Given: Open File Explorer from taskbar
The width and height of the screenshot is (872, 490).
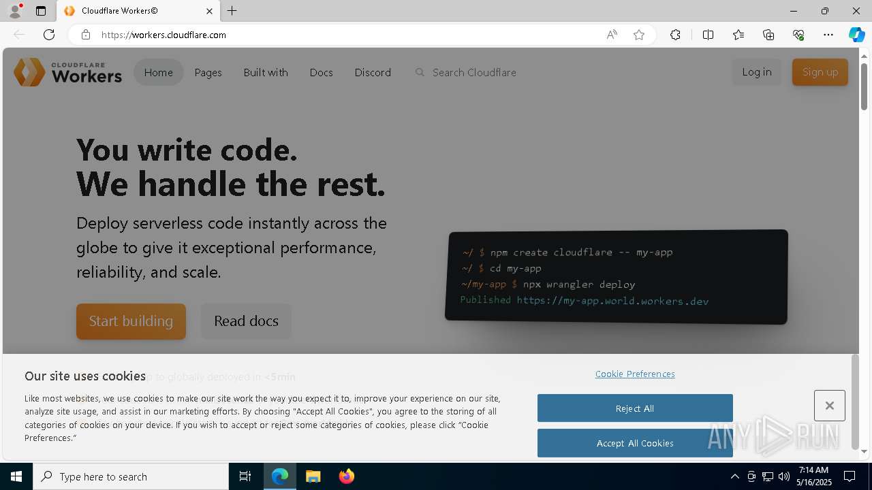Looking at the screenshot, I should tap(313, 476).
